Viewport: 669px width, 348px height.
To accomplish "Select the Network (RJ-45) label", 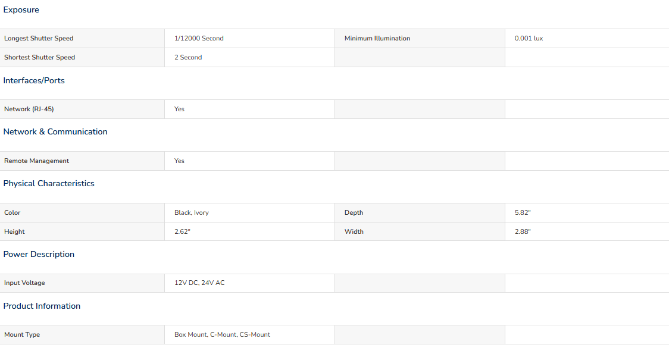I will [29, 109].
